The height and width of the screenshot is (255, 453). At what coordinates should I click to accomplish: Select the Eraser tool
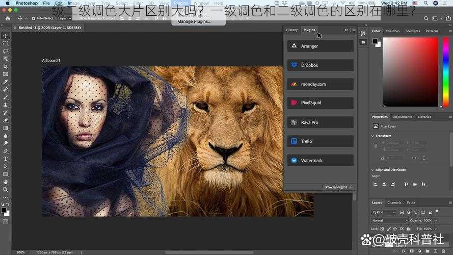[x=6, y=120]
